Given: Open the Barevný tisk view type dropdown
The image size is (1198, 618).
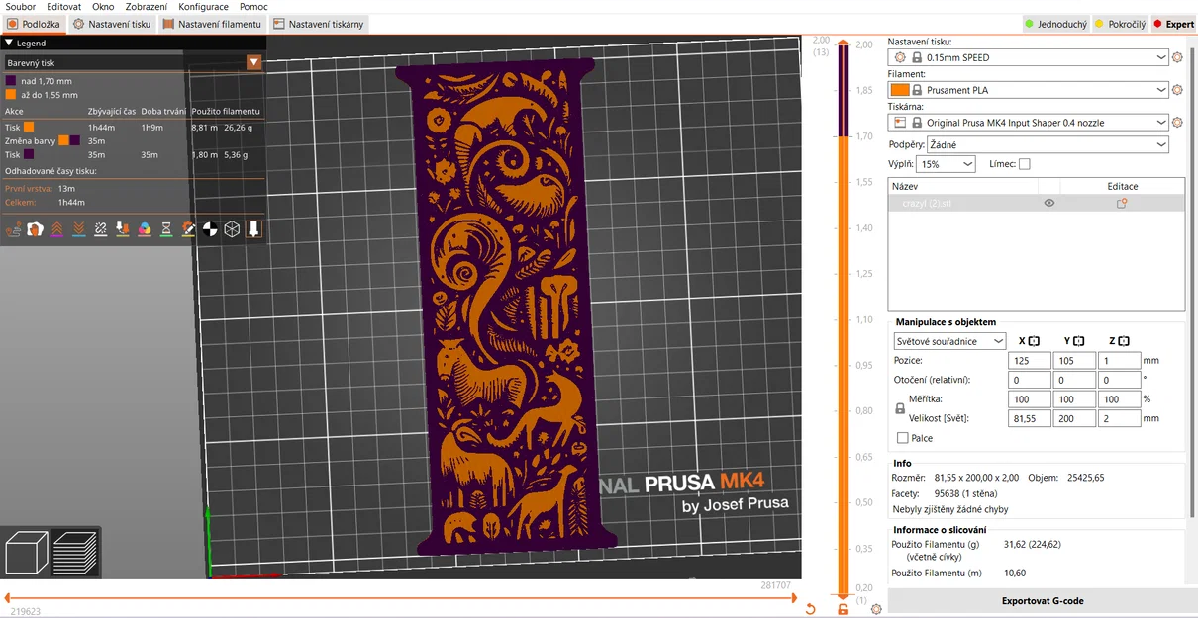Looking at the screenshot, I should 134,62.
